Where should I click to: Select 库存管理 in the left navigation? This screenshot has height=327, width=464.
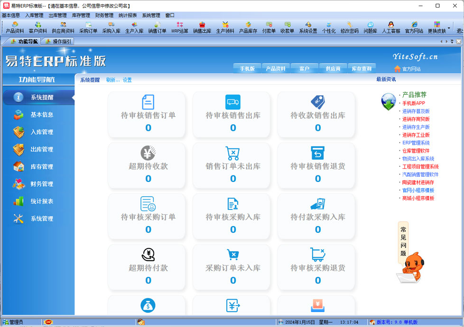pos(42,167)
